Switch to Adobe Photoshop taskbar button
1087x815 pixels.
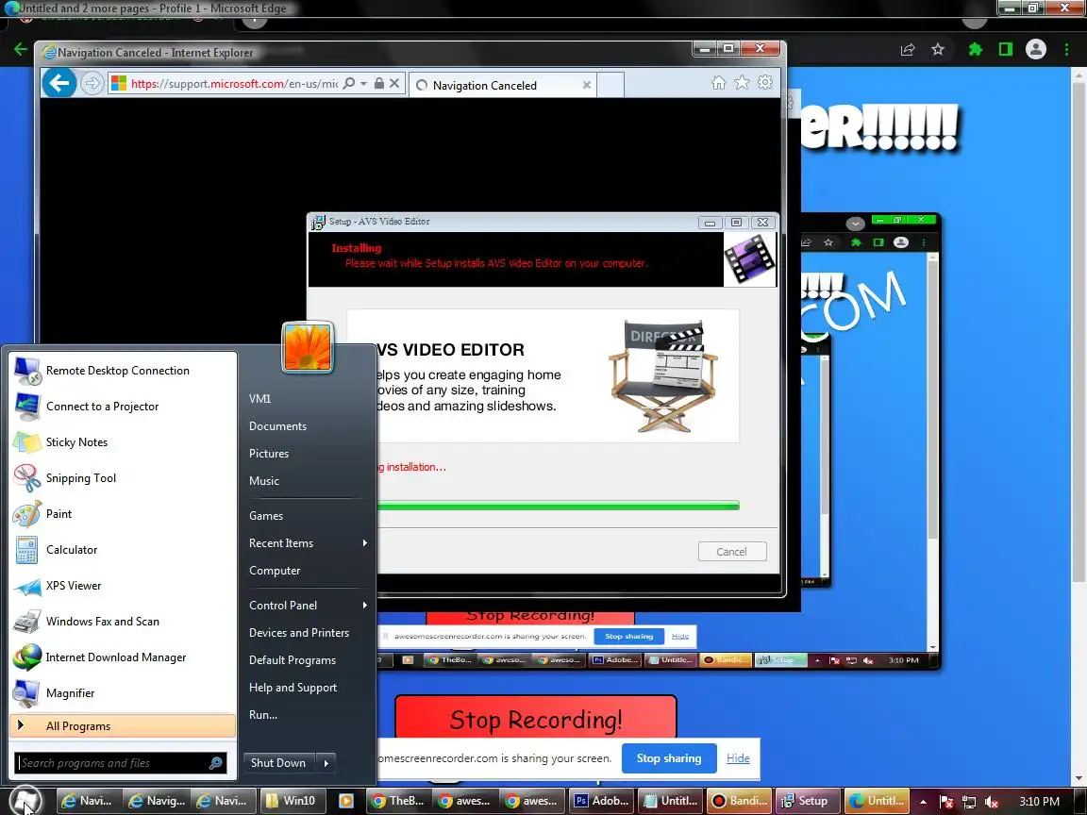point(601,801)
